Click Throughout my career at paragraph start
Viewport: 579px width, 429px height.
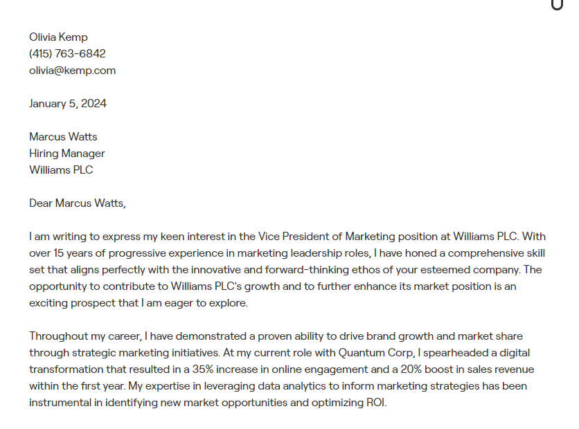[85, 336]
